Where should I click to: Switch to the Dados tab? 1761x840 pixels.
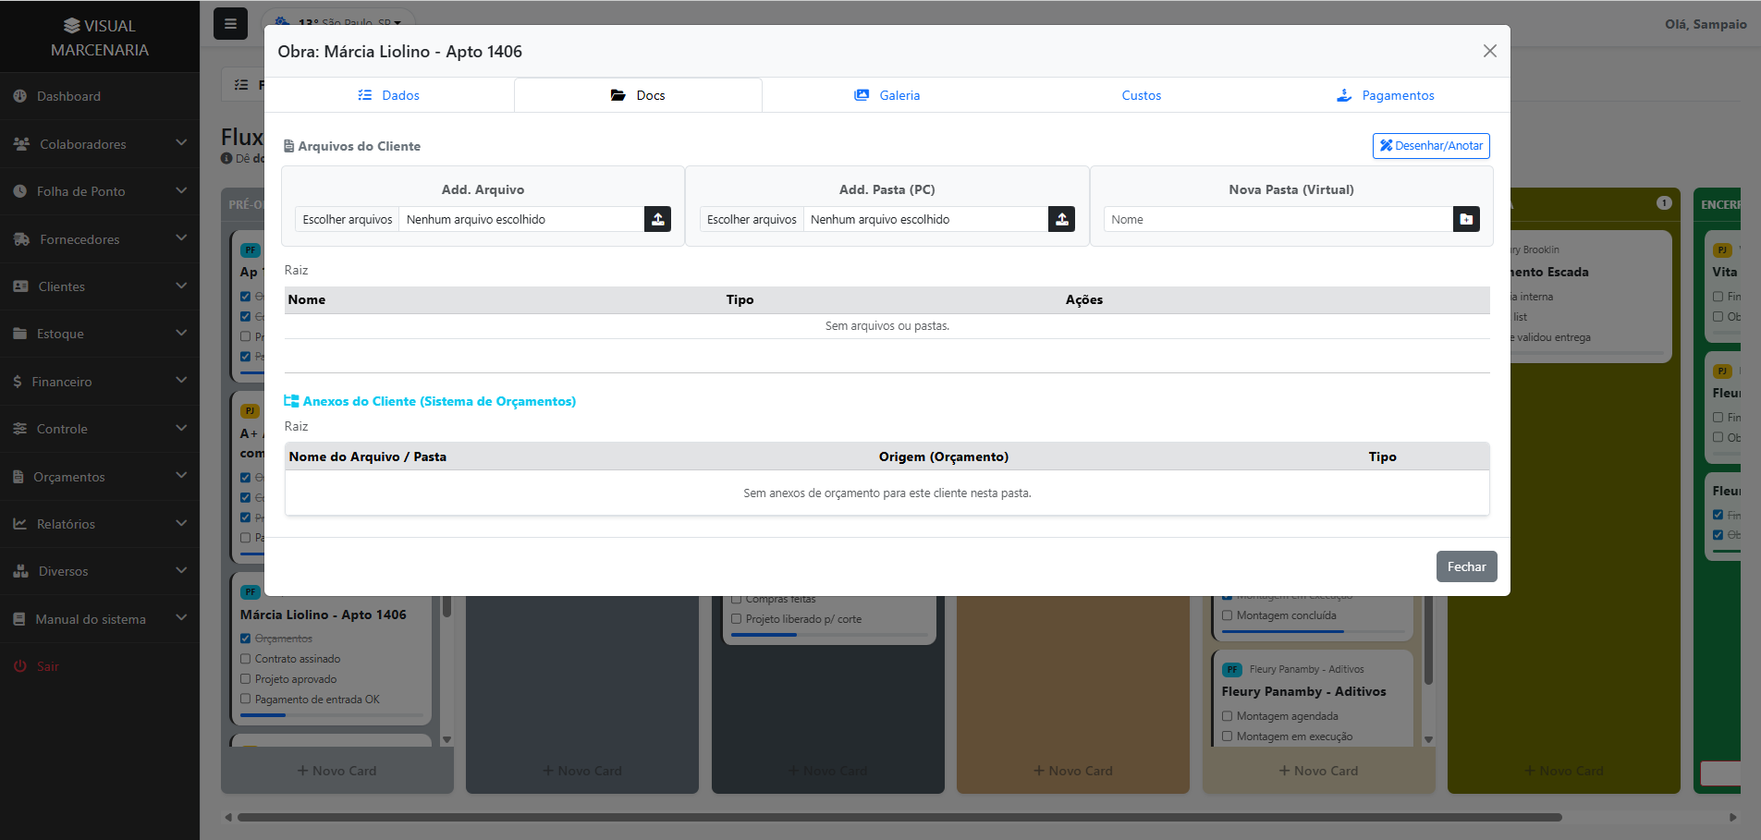point(389,95)
